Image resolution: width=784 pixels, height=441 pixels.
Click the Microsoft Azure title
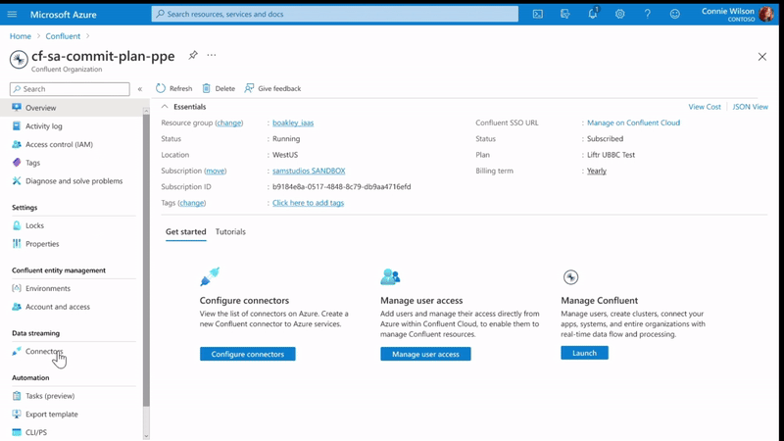click(x=64, y=15)
